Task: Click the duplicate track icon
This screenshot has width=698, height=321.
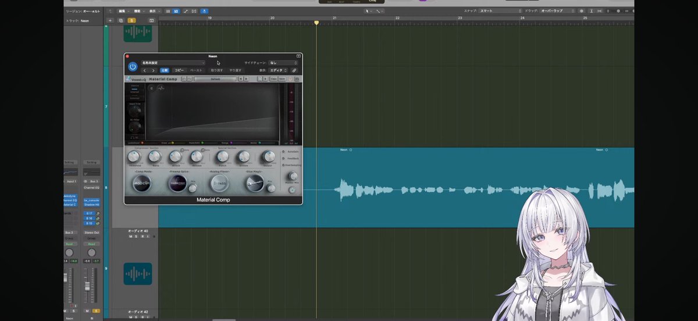Action: (121, 20)
